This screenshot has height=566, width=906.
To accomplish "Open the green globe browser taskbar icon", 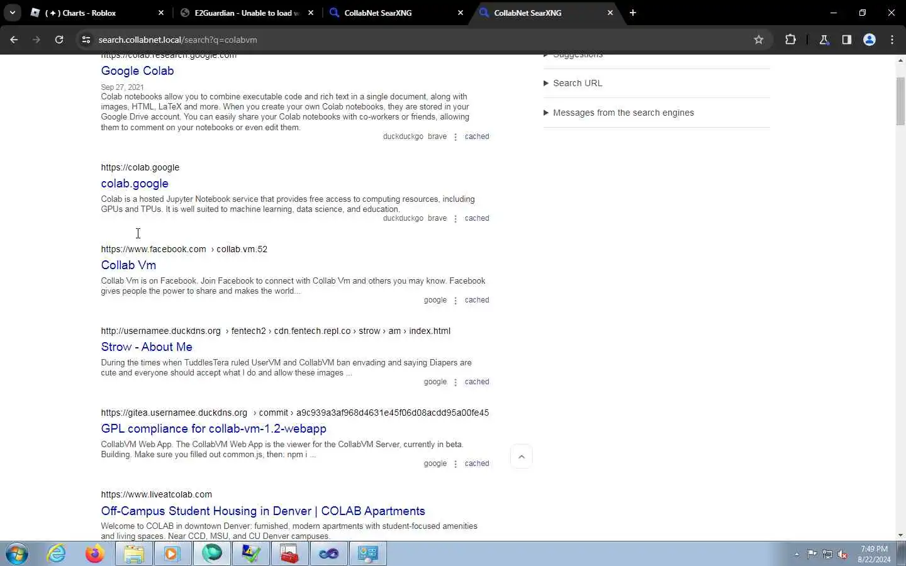I will point(212,554).
